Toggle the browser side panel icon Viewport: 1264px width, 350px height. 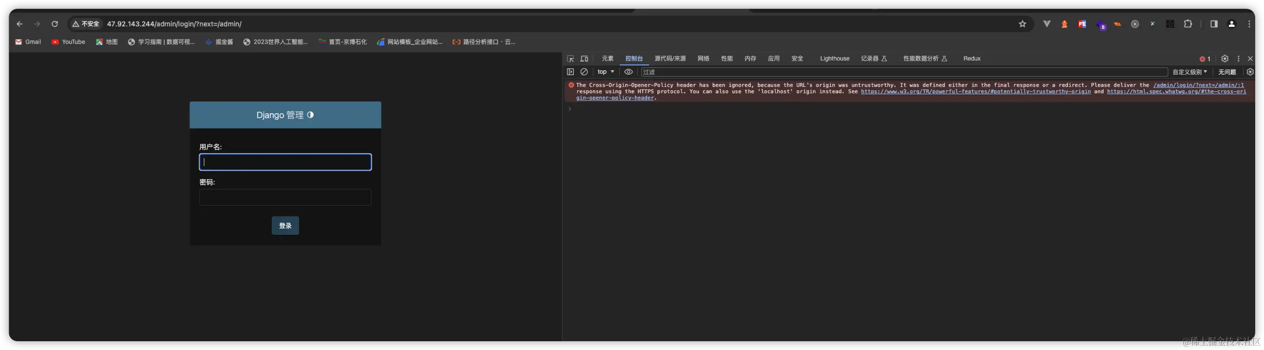1214,24
